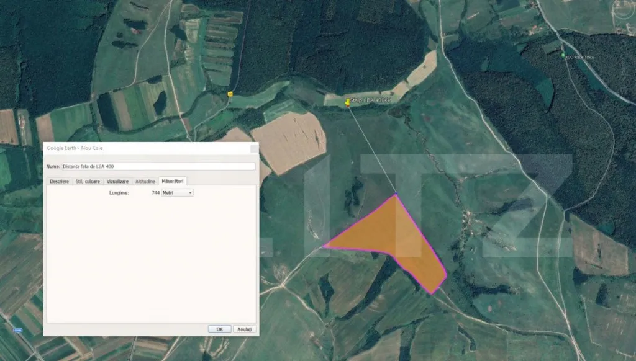
Task: Expand the Metri unit dropdown
Action: click(x=177, y=193)
